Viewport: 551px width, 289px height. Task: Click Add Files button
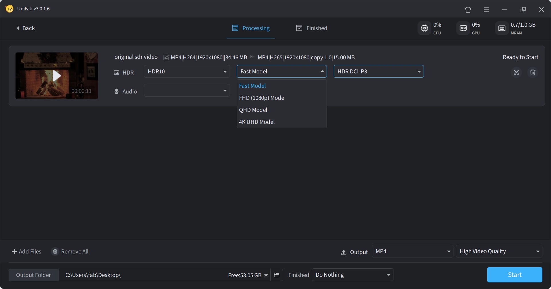coord(27,251)
